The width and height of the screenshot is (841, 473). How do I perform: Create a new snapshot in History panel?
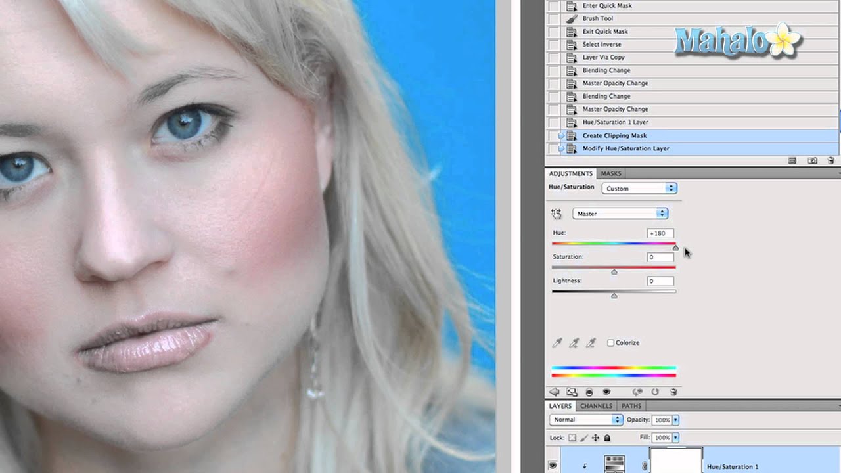[813, 160]
